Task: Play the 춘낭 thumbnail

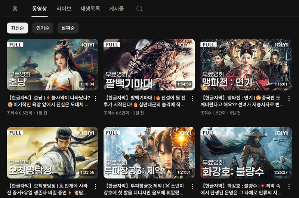Action: tap(52, 65)
